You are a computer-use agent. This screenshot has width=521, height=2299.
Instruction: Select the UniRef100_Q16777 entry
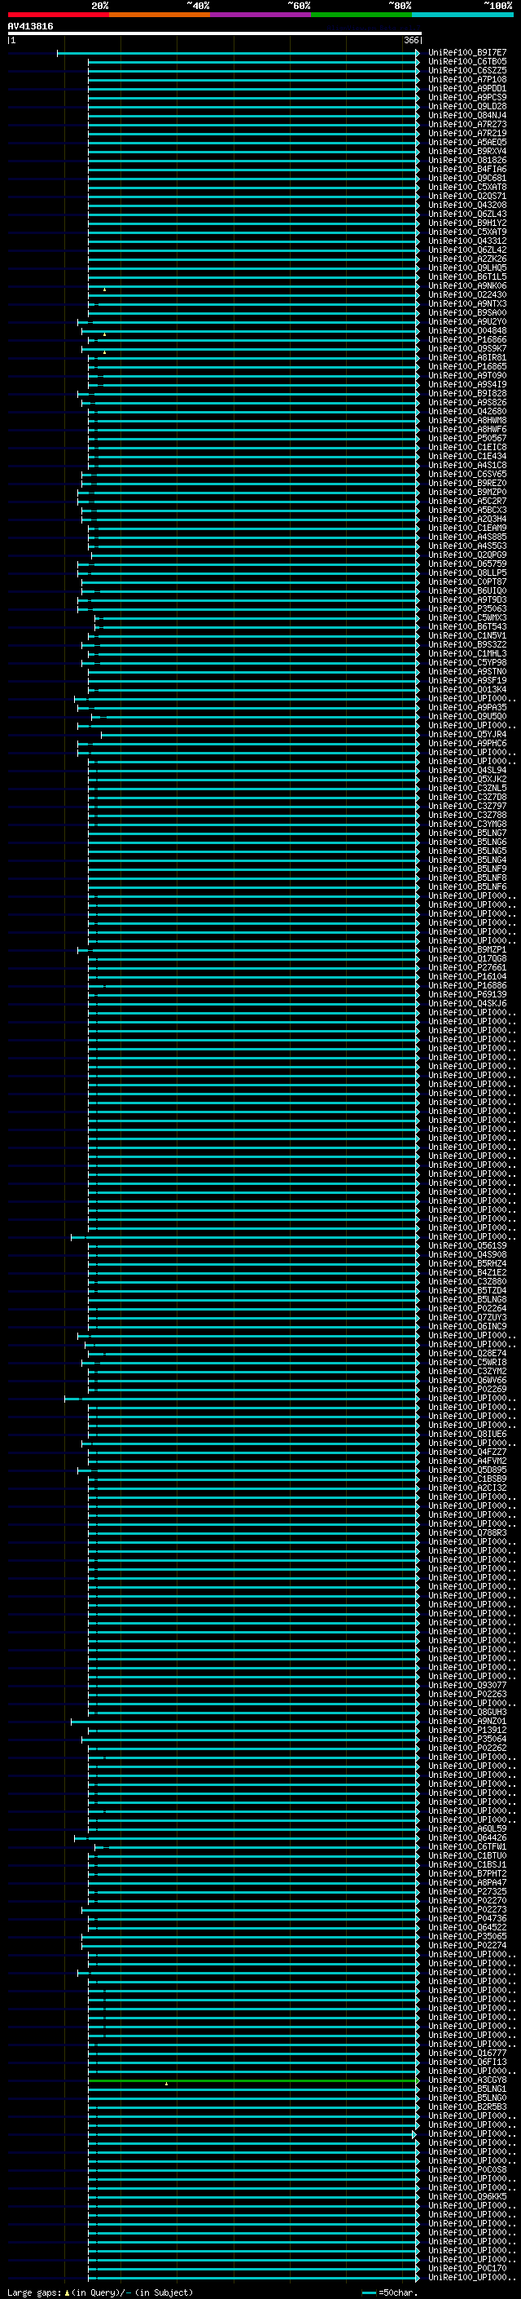(466, 2054)
